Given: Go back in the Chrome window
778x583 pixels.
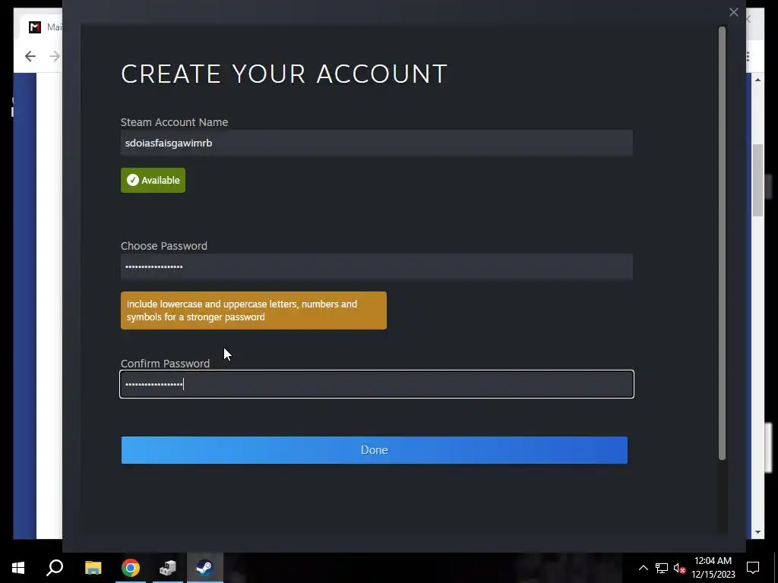Looking at the screenshot, I should [x=30, y=56].
